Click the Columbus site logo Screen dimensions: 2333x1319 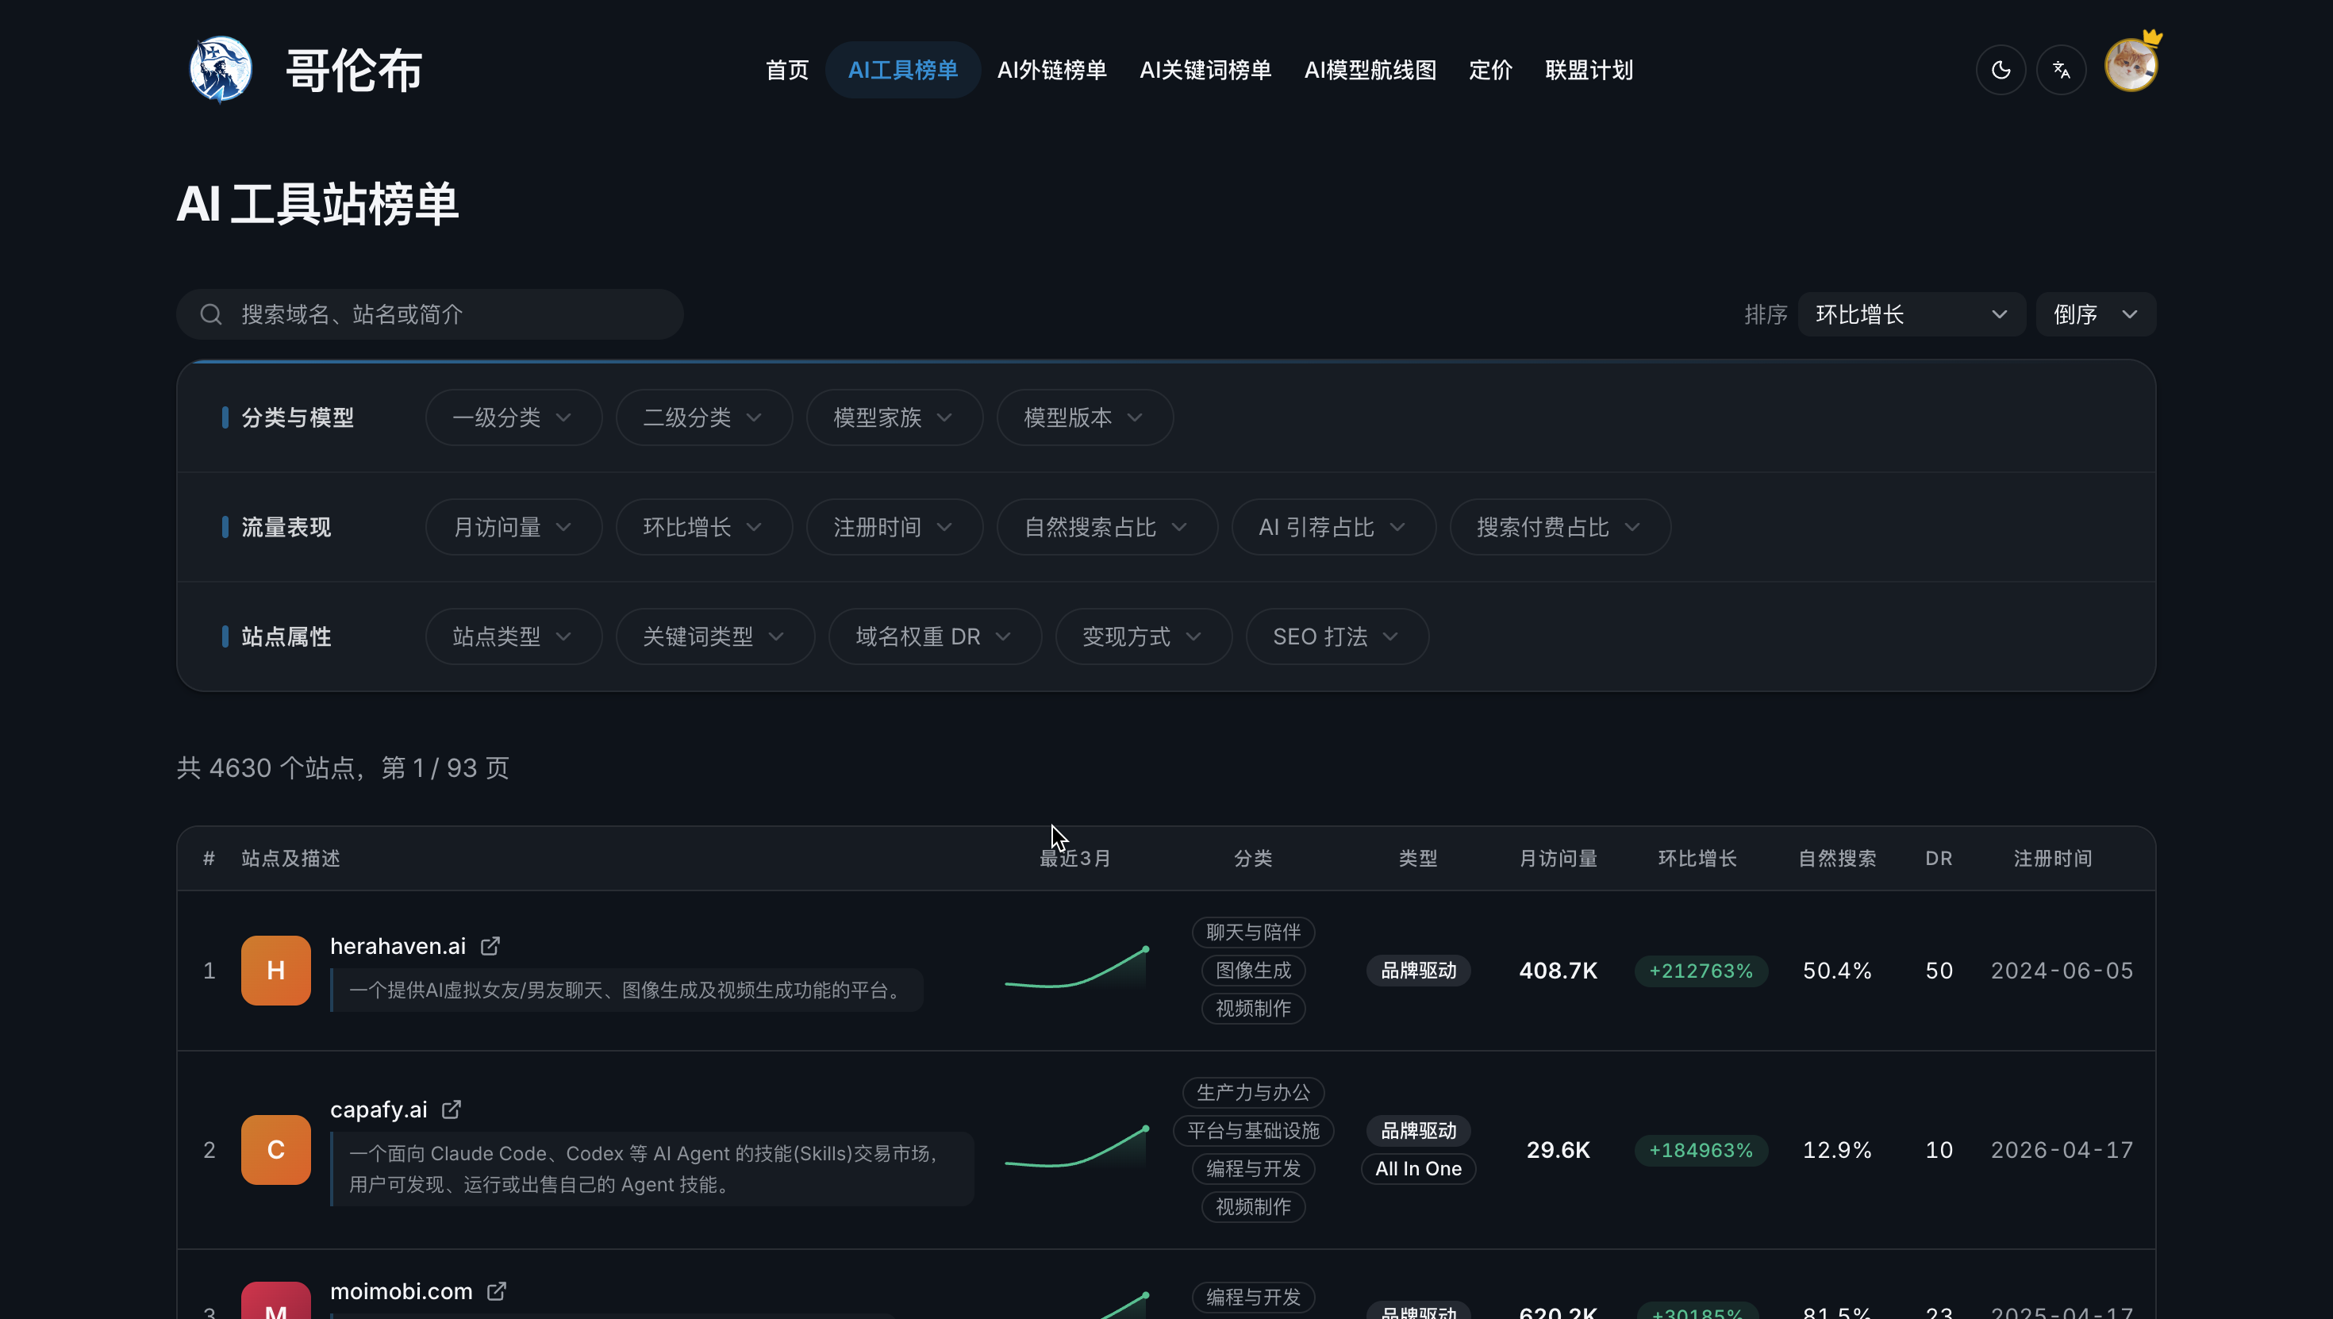coord(220,70)
